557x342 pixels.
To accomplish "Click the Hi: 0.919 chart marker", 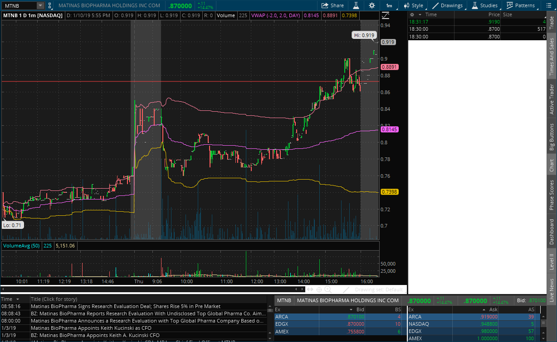I will (364, 35).
